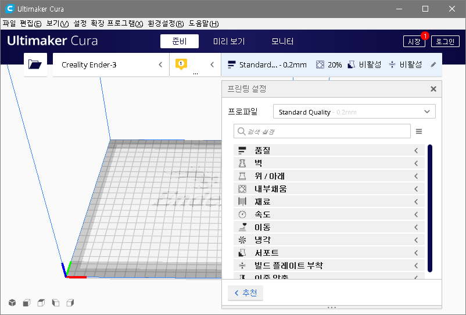This screenshot has height=315, width=466.
Task: Switch to top view cube icon
Action: tap(41, 303)
